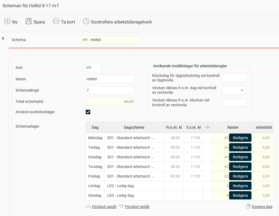The image size is (279, 216).
Task: Click the Förskjut uppåt triangle icon
Action: pyautogui.click(x=88, y=206)
